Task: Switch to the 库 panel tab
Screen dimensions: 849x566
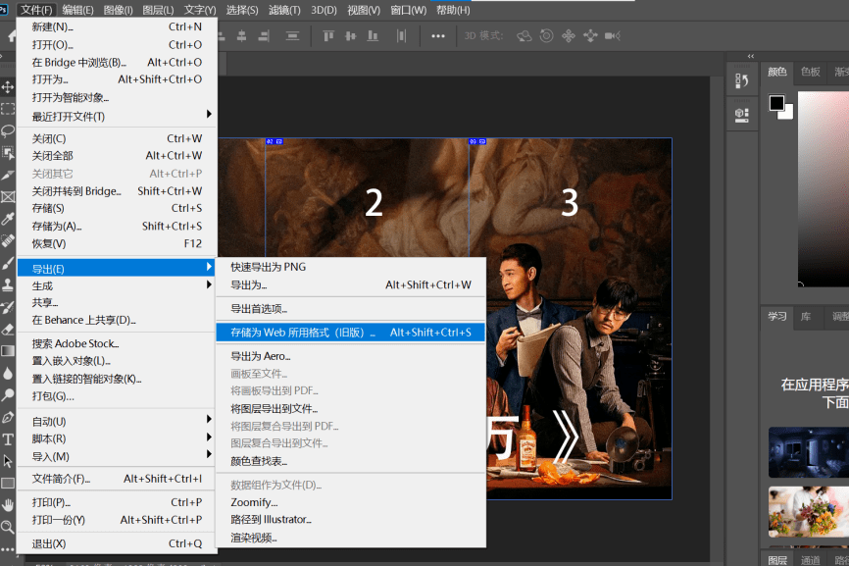Action: click(x=805, y=317)
